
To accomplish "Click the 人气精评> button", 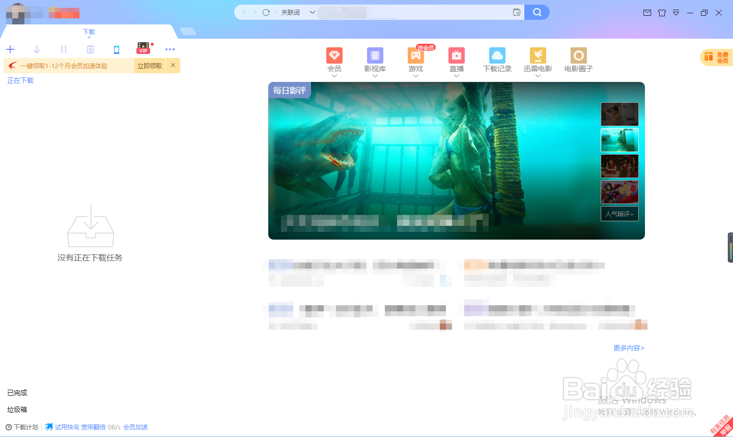I will (619, 214).
